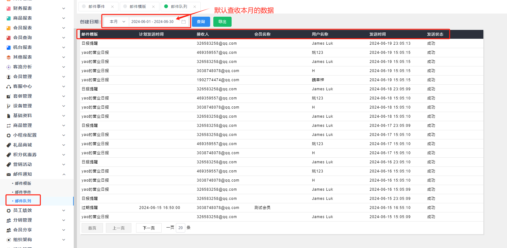This screenshot has width=507, height=248.
Task: Click the 套餐管理 edit icon
Action: coord(9,96)
